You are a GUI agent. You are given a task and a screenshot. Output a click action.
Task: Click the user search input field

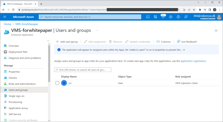pos(83,70)
